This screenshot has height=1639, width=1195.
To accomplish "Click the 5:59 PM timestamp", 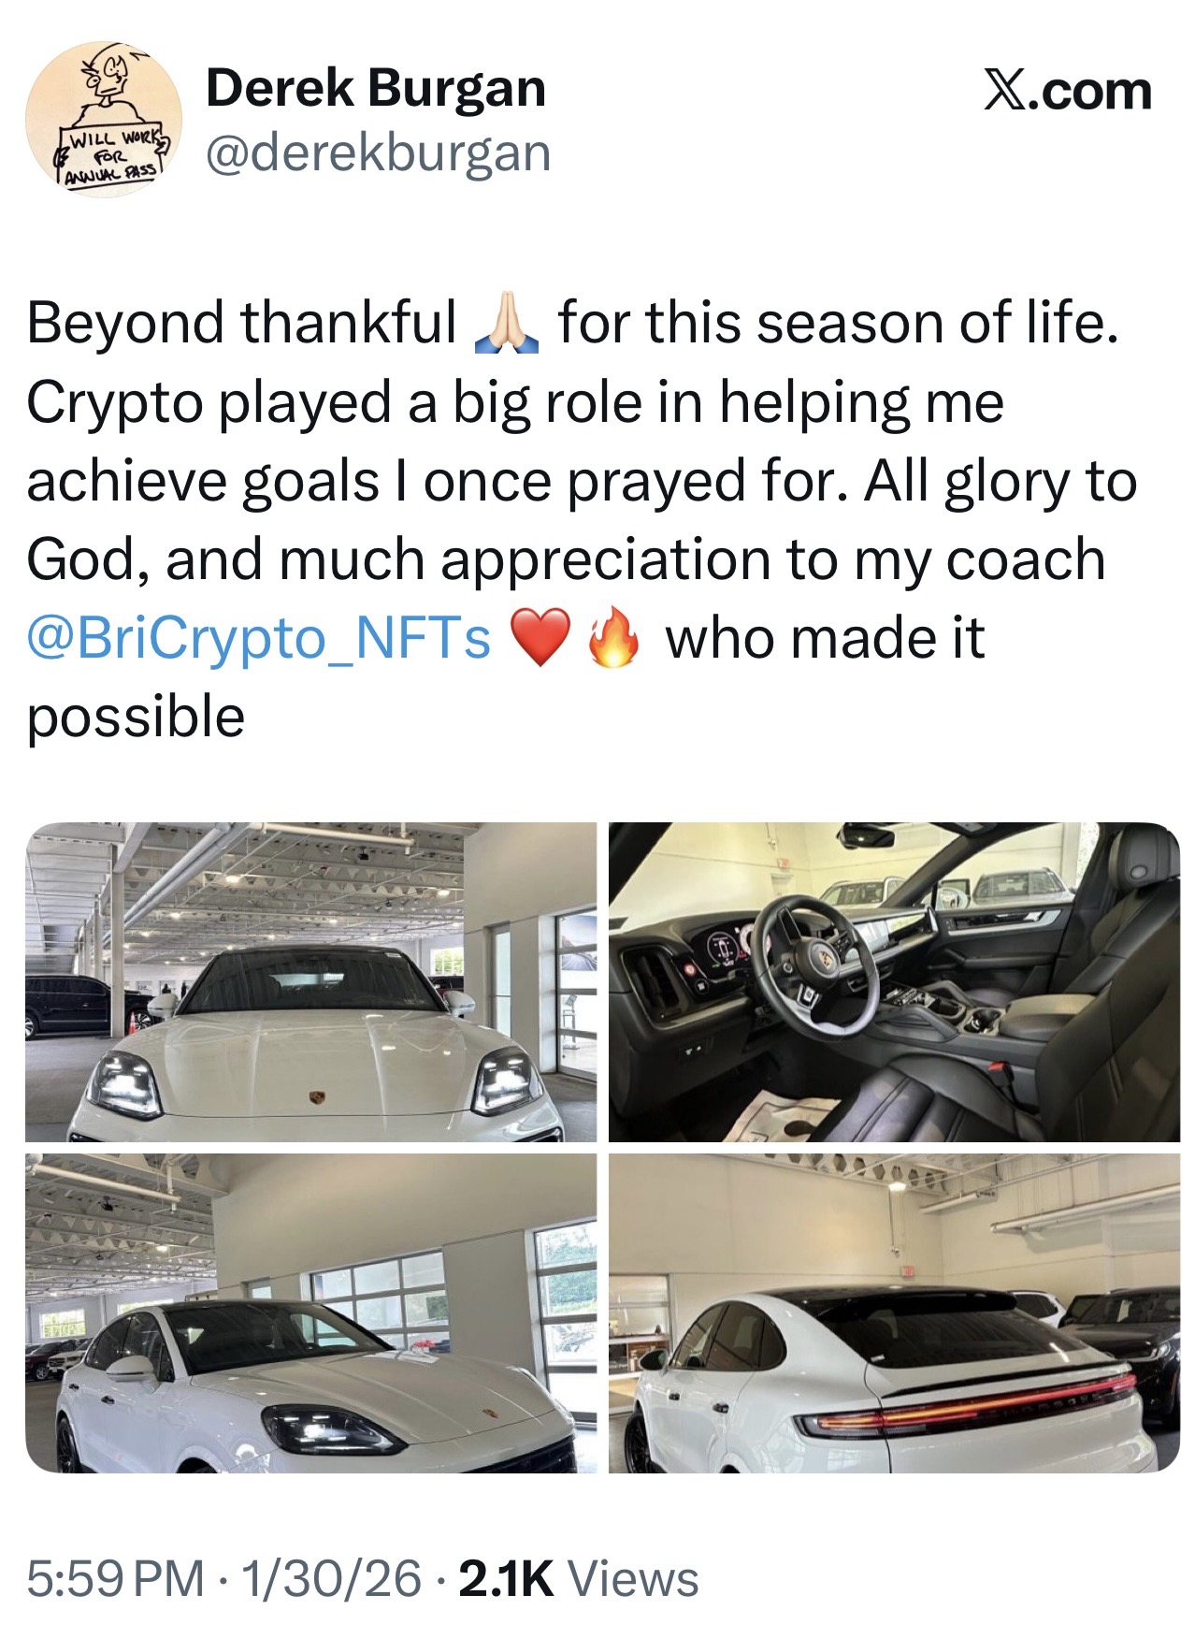I will point(115,1578).
